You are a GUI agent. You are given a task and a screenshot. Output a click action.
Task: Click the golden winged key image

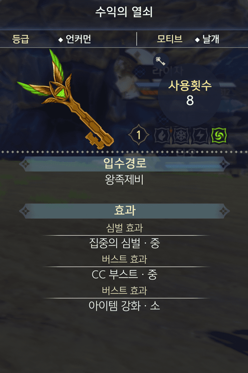click(65, 99)
